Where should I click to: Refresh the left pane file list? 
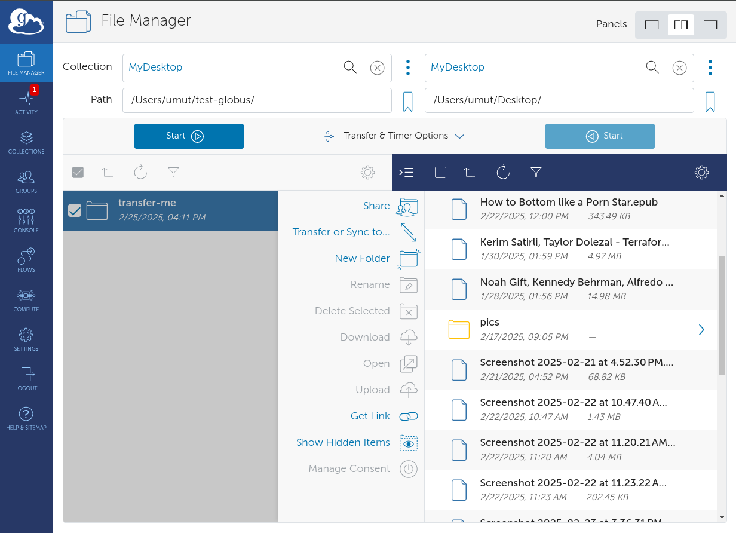140,172
